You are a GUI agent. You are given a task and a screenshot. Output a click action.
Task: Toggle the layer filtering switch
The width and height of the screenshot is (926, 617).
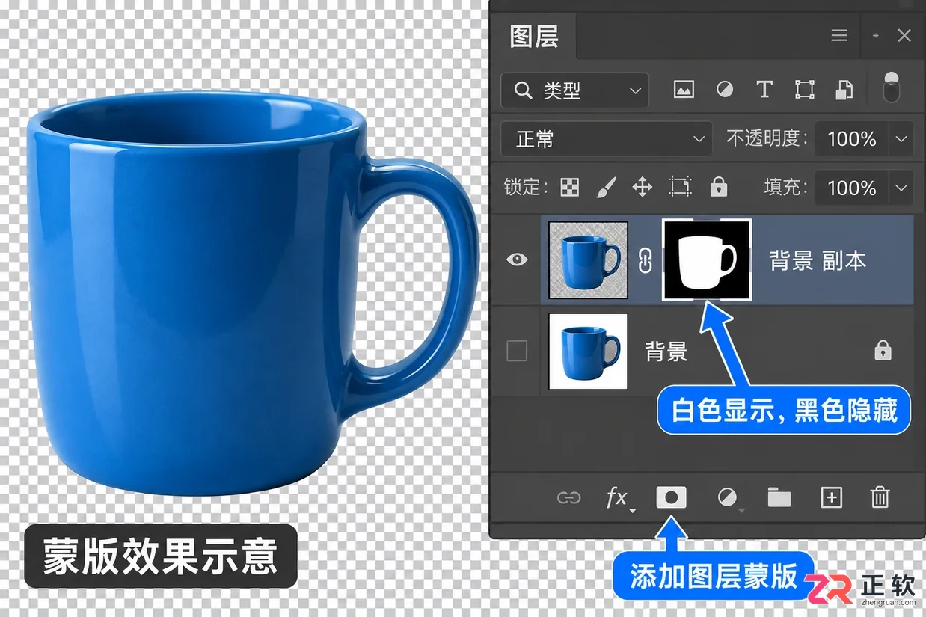[x=891, y=88]
